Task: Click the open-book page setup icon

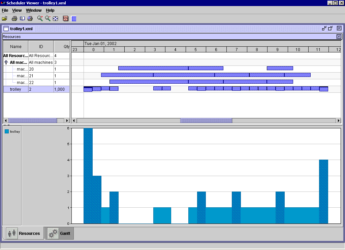Action: click(22, 19)
